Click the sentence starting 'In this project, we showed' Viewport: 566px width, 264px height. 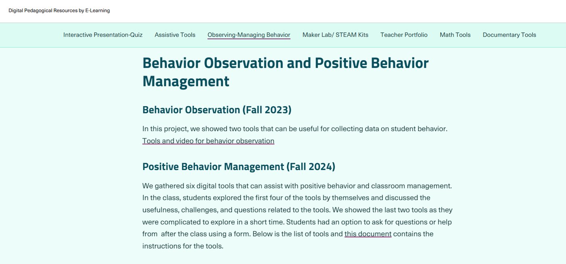(x=295, y=129)
